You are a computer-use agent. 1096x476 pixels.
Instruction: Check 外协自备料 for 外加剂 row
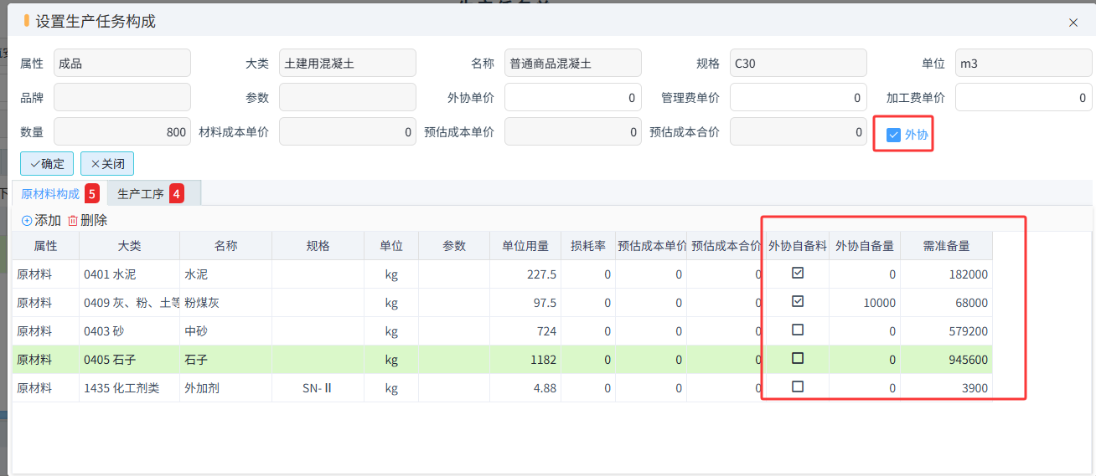click(798, 386)
